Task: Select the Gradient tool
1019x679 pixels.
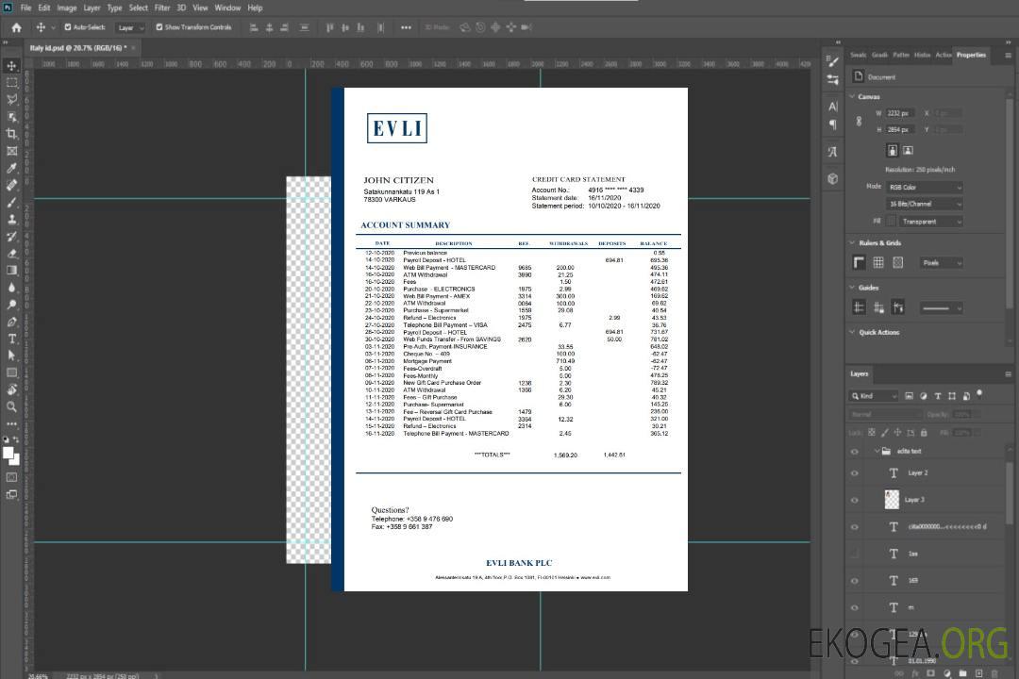Action: 11,271
